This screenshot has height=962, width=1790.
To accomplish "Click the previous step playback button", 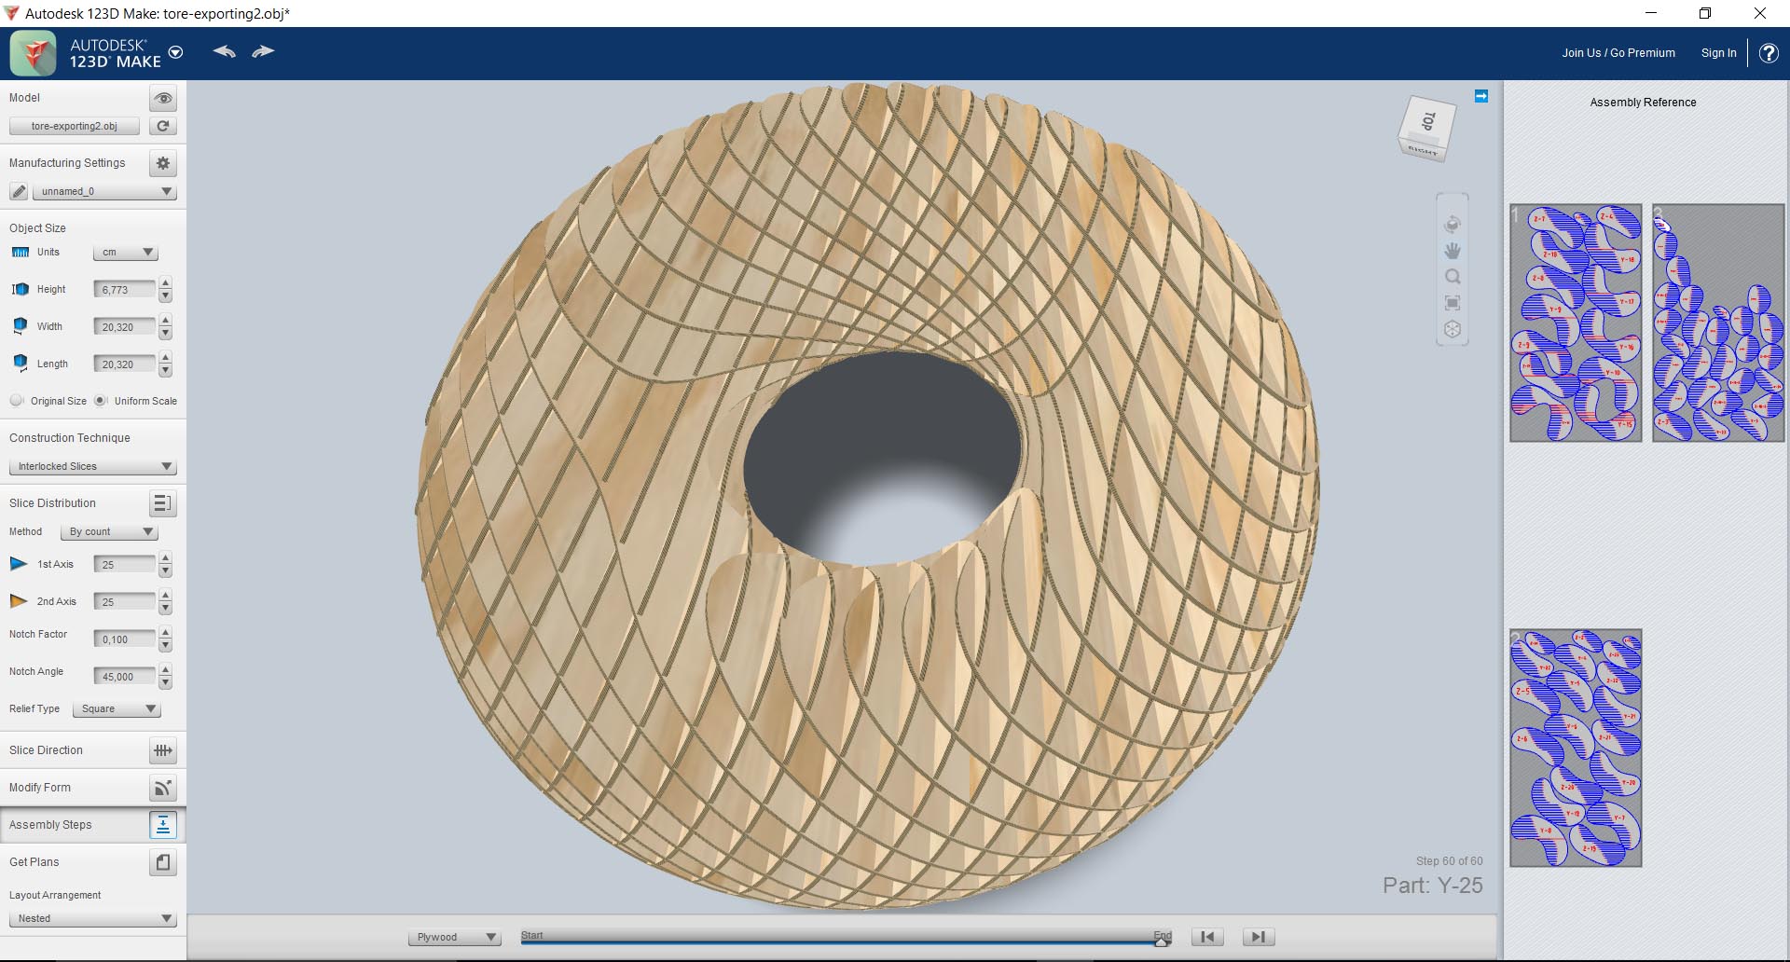I will [x=1207, y=937].
